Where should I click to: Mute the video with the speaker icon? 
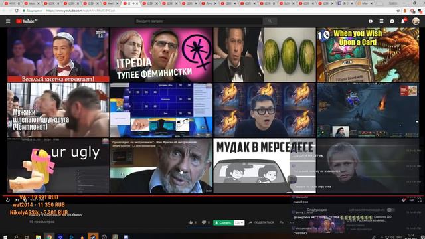click(25, 200)
